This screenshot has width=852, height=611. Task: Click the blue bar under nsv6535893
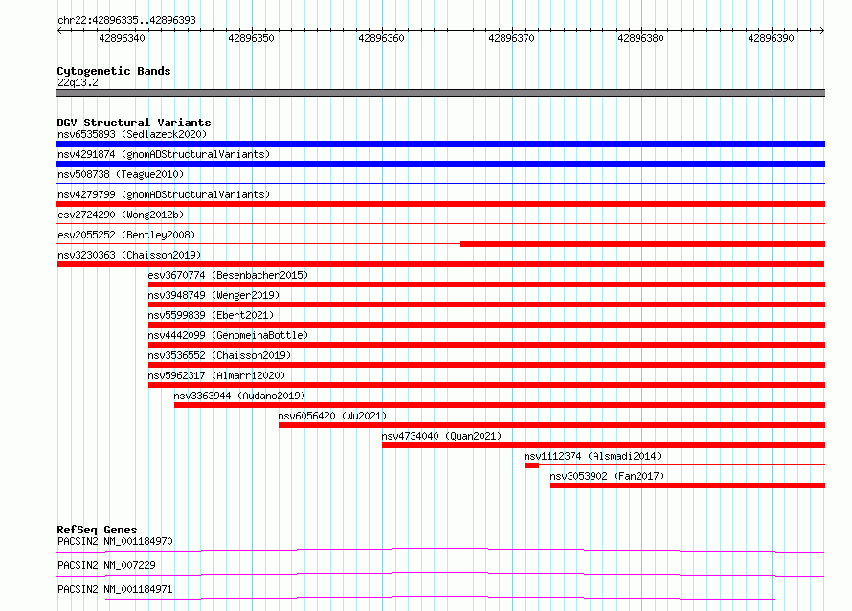coord(440,144)
